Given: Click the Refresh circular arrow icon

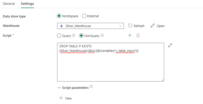Looking at the screenshot, I should tap(130, 26).
